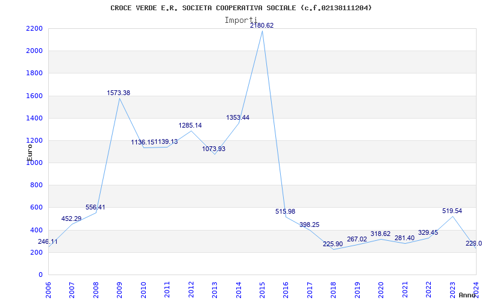The width and height of the screenshot is (482, 301).
Task: Click the y-axis value 1400
Action: pyautogui.click(x=34, y=118)
